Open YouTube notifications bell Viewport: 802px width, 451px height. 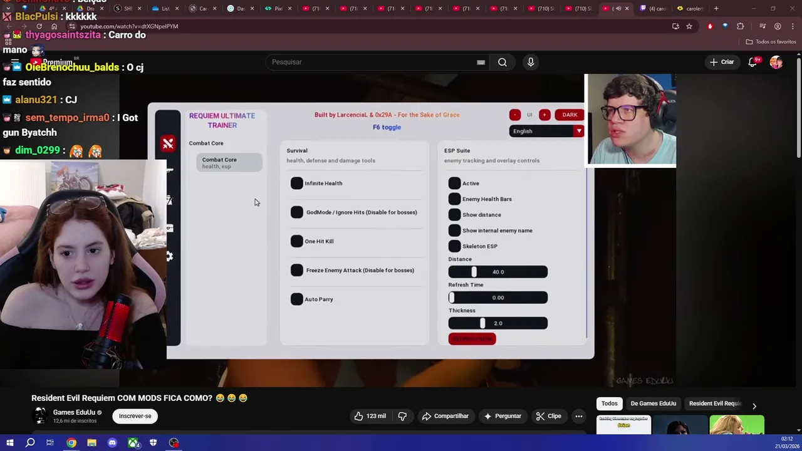(753, 62)
